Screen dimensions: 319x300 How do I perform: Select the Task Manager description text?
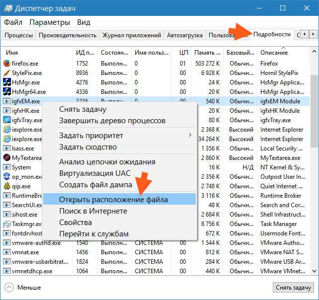point(279,224)
